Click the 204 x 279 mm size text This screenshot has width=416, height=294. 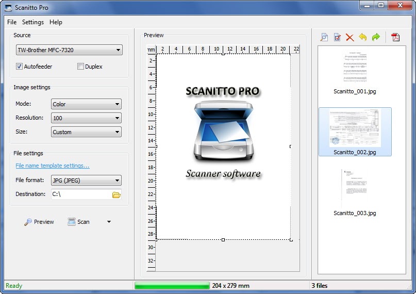click(230, 286)
